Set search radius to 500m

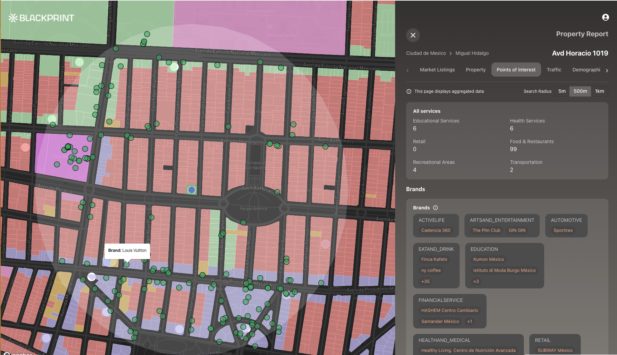tap(580, 91)
